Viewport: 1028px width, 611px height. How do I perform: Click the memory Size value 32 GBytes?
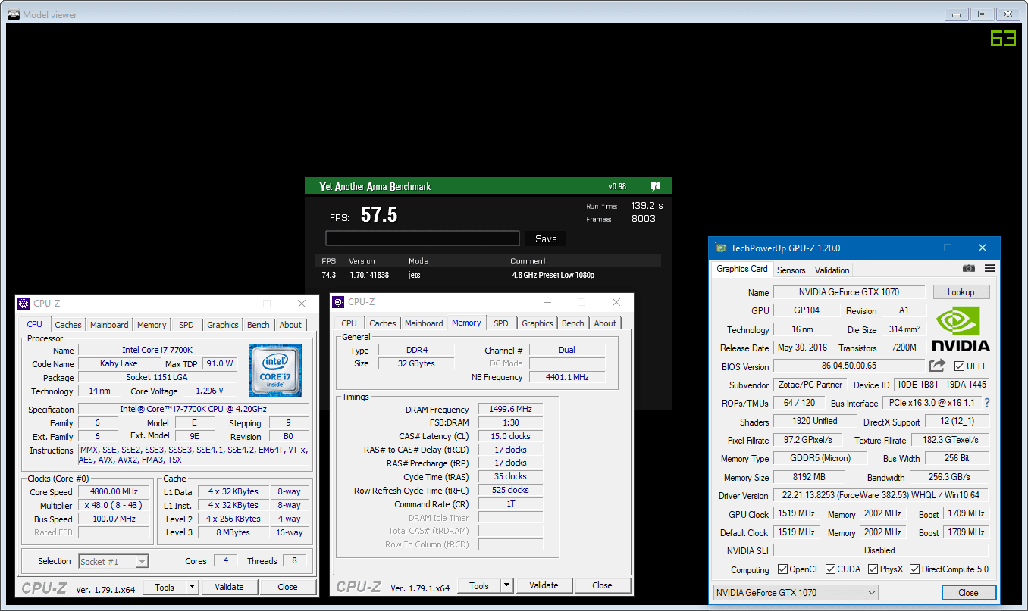416,363
